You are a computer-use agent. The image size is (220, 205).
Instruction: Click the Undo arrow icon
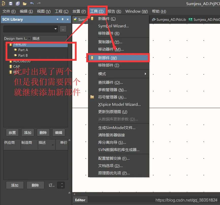click(32, 3)
